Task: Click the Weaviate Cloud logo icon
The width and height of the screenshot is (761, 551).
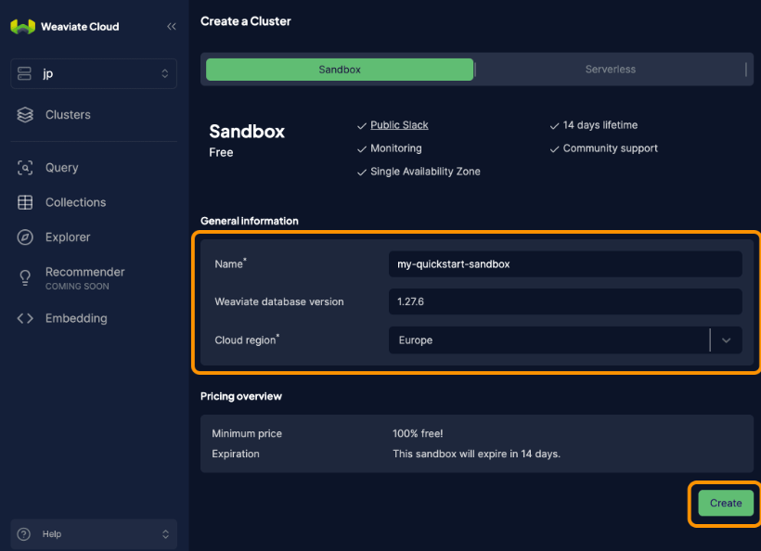Action: [x=23, y=26]
